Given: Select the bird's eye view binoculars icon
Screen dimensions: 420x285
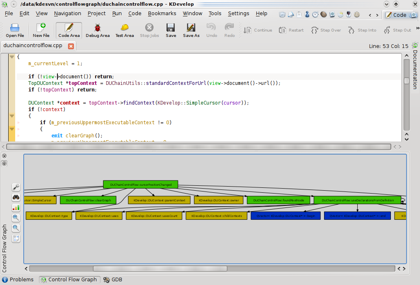Looking at the screenshot, I should point(16,197).
